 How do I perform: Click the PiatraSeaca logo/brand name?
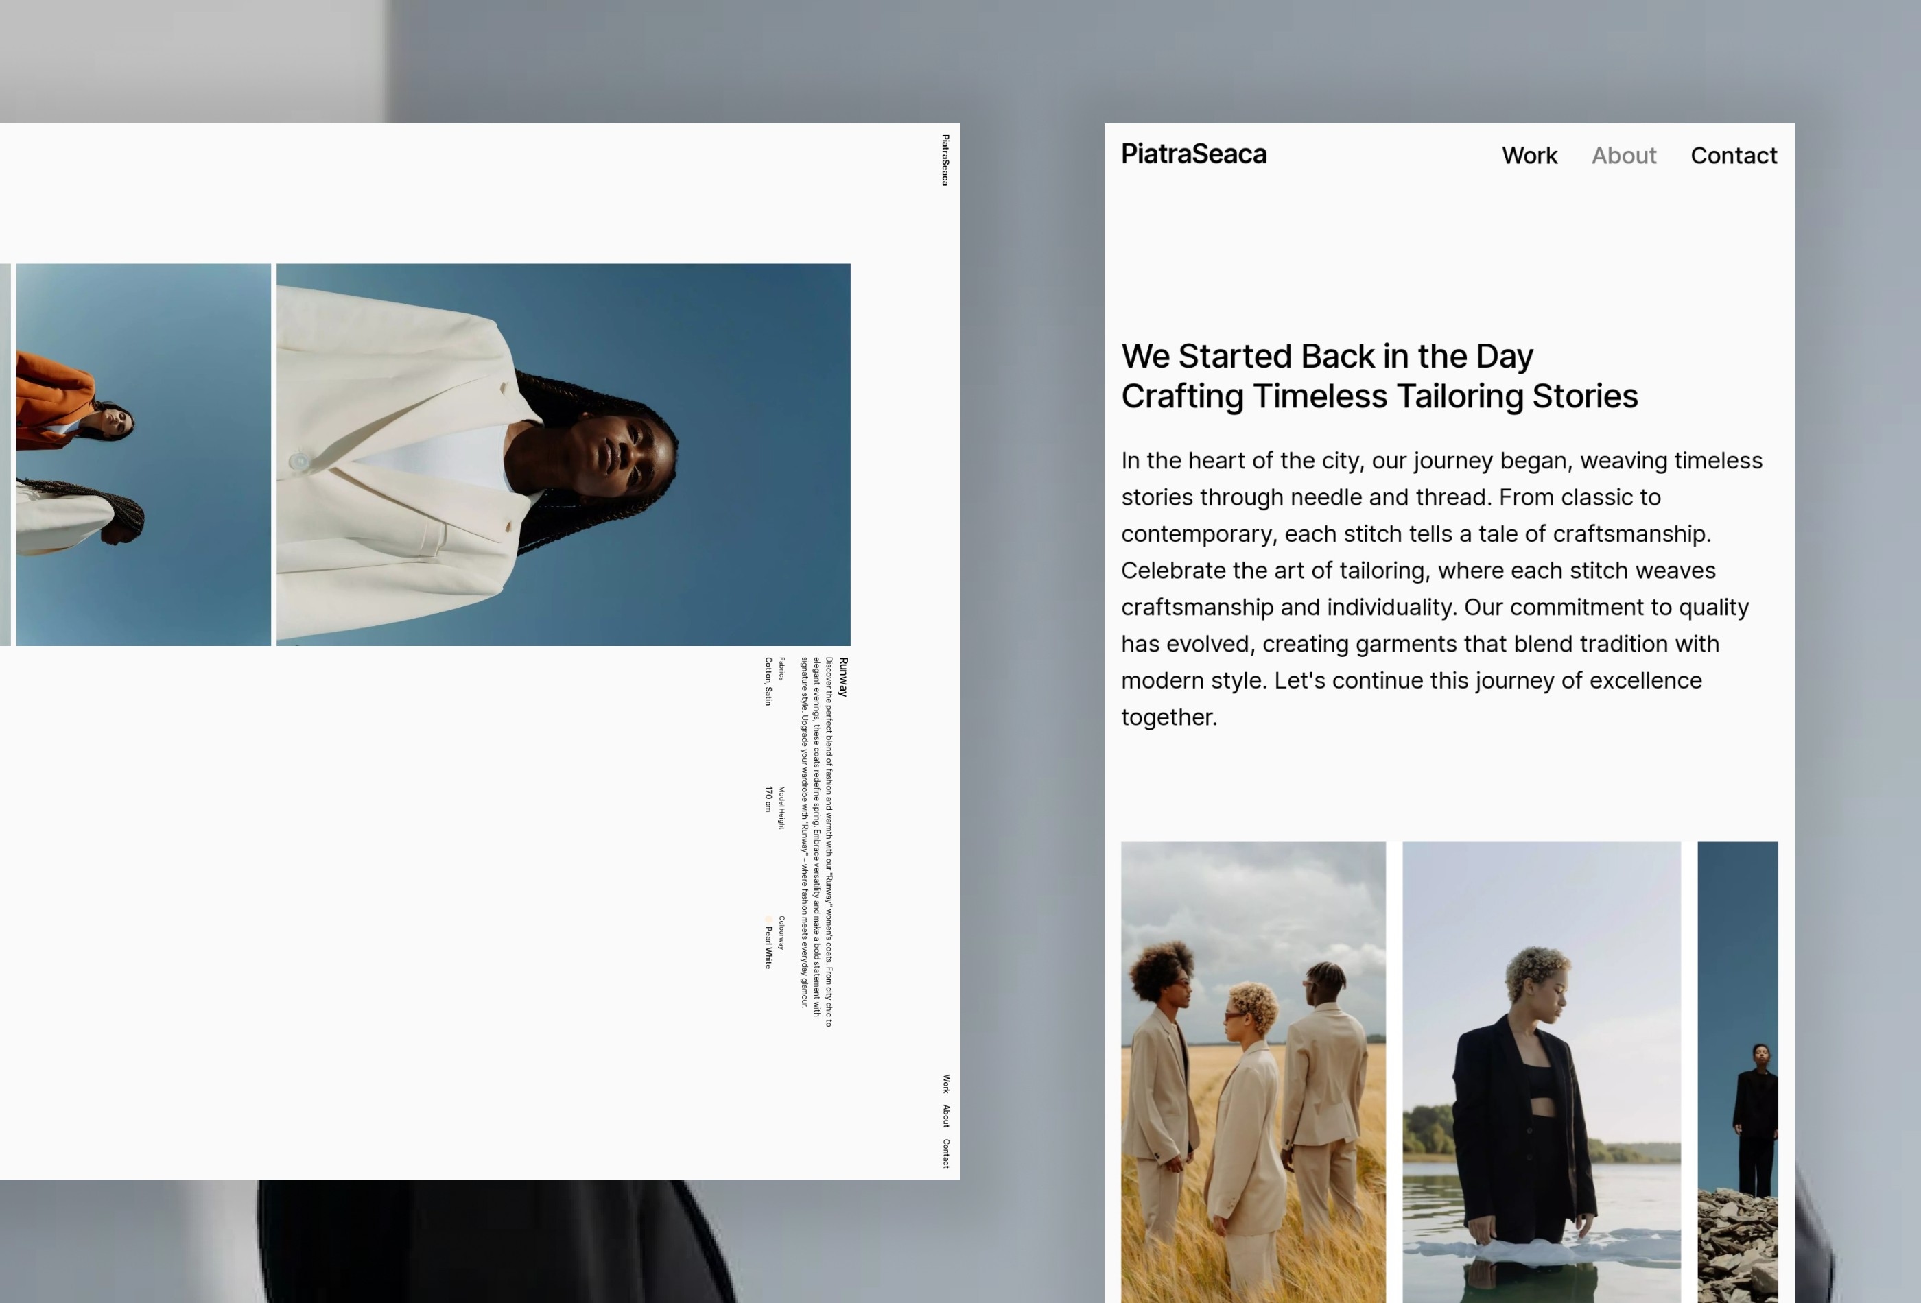pyautogui.click(x=1192, y=156)
